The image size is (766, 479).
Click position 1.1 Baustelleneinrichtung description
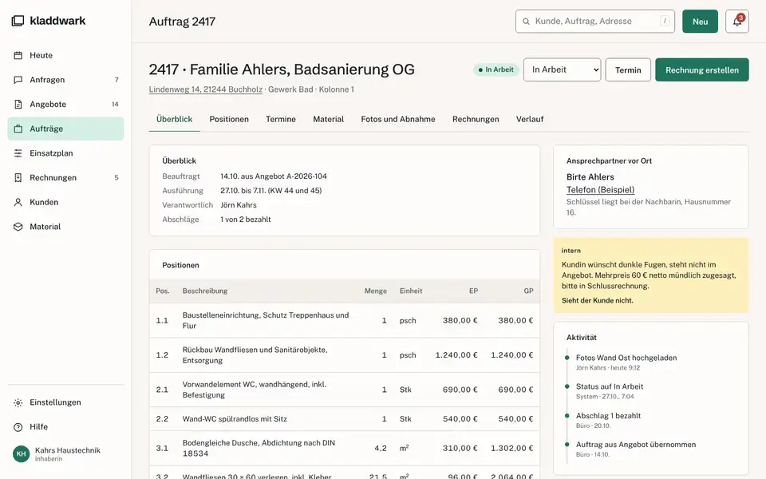(x=266, y=320)
